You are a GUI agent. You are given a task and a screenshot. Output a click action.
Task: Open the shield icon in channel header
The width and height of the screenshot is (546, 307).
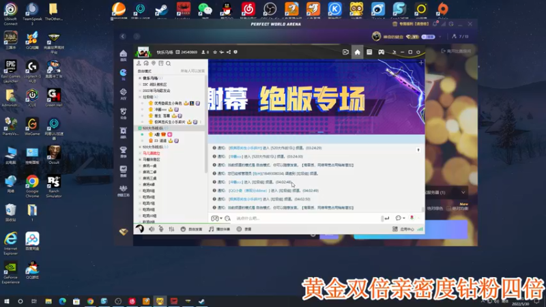pyautogui.click(x=235, y=53)
